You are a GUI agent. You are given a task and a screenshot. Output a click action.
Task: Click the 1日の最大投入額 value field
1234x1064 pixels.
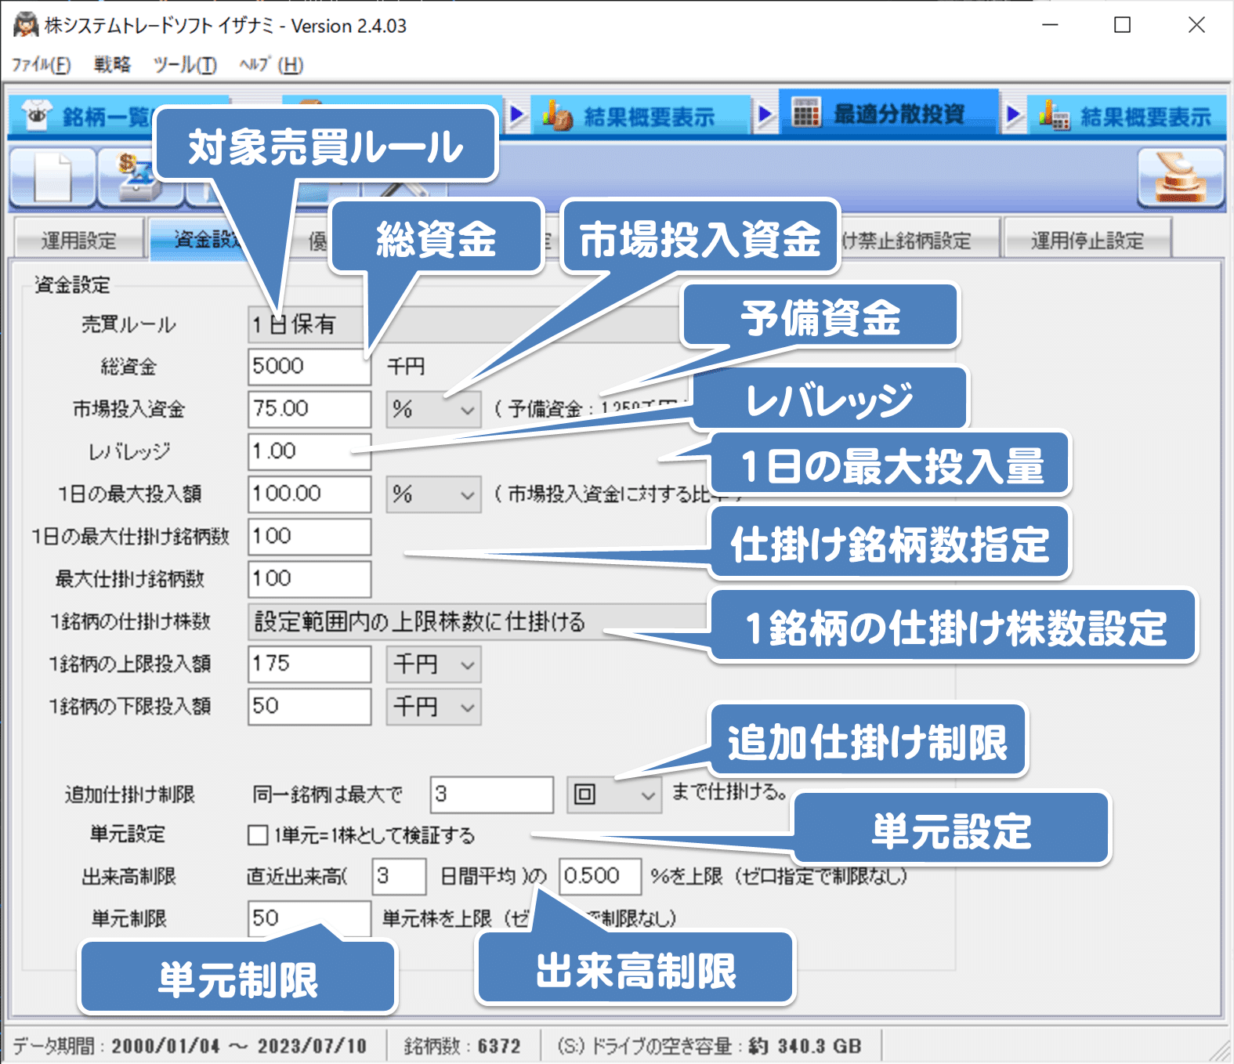tap(309, 494)
